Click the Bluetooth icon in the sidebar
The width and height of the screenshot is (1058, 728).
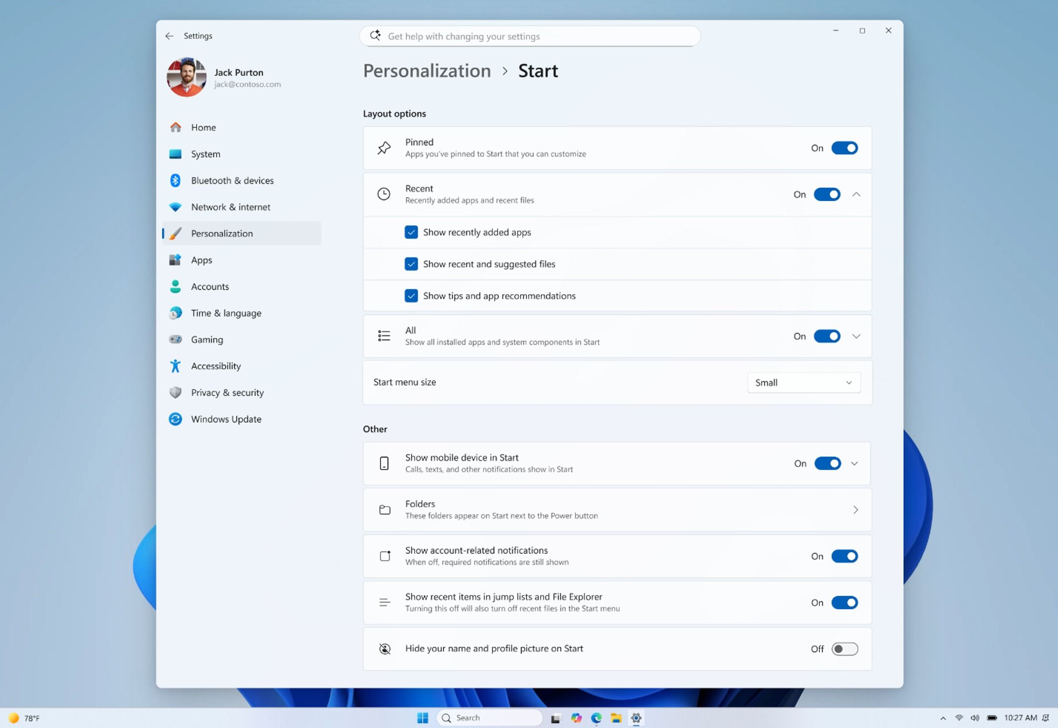click(x=176, y=180)
